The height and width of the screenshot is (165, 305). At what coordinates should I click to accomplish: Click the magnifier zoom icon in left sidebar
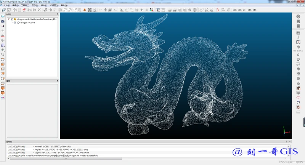(x=3, y=54)
